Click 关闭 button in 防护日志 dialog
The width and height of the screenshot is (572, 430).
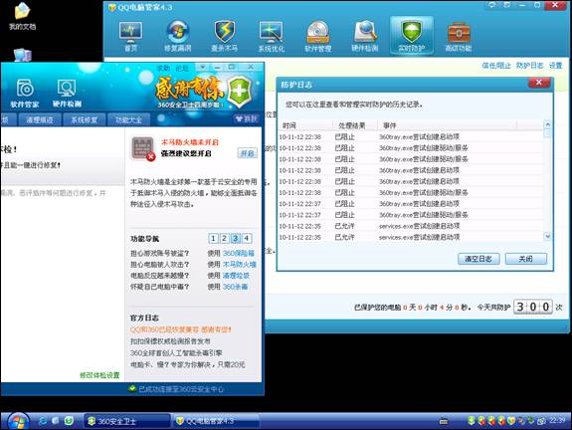[525, 259]
